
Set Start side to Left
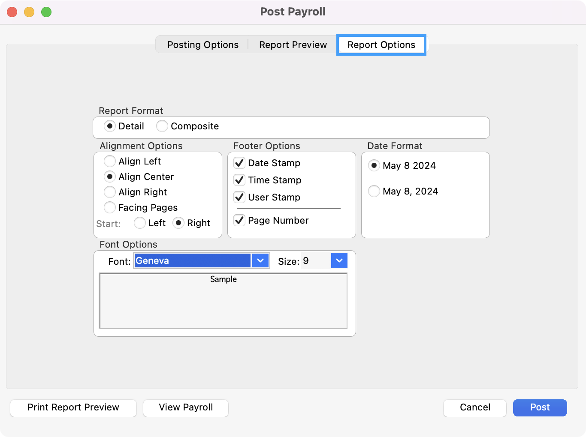[x=140, y=223]
